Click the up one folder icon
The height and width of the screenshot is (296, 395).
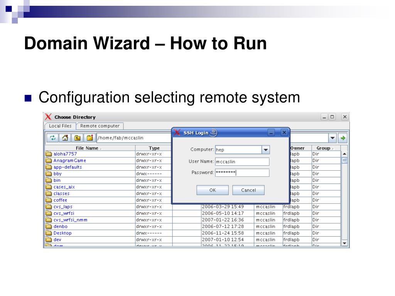pyautogui.click(x=77, y=138)
